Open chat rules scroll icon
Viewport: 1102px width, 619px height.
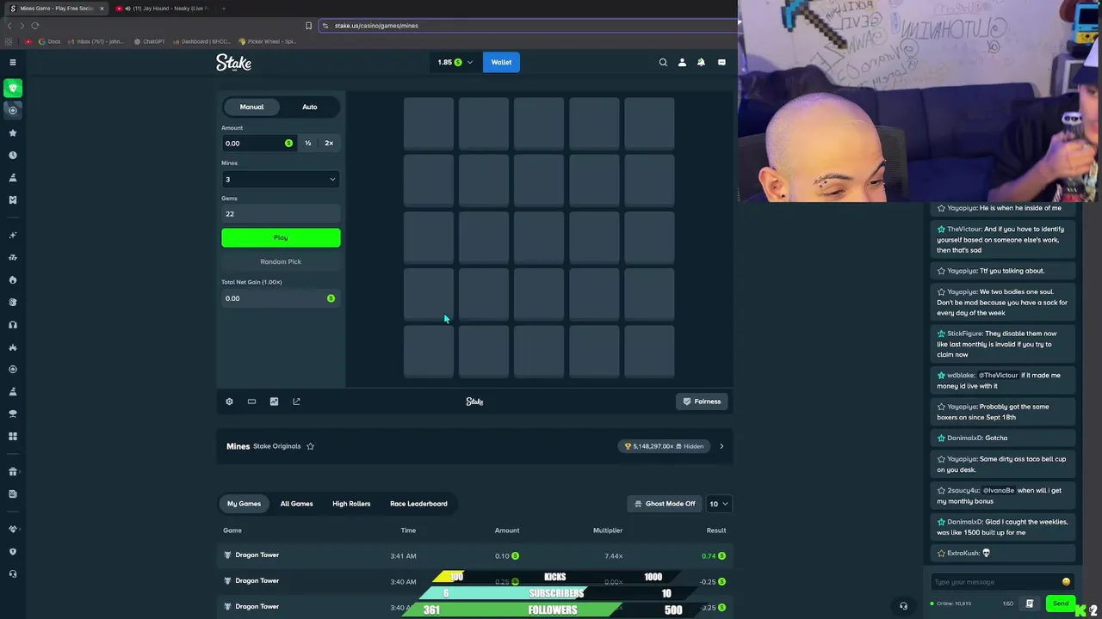pyautogui.click(x=1030, y=604)
